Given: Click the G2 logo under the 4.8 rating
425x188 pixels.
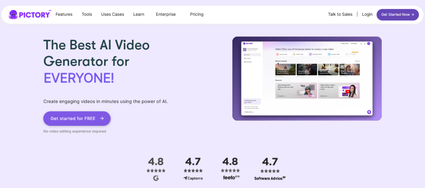Looking at the screenshot, I should (x=156, y=178).
